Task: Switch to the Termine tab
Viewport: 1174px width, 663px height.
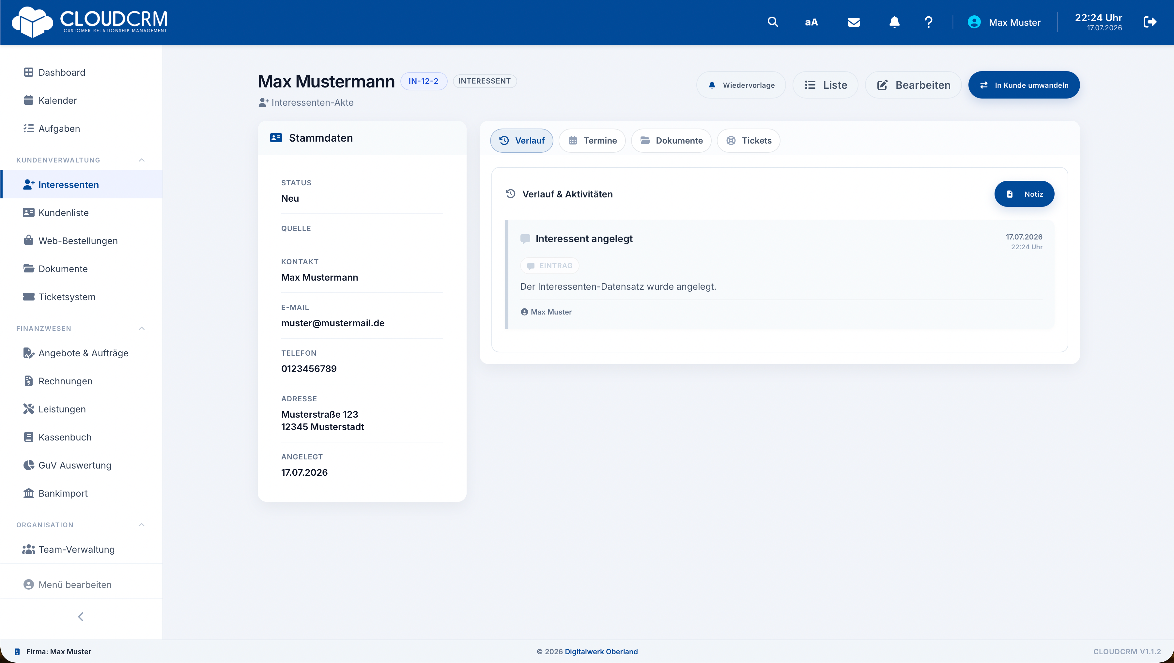Action: [x=592, y=140]
